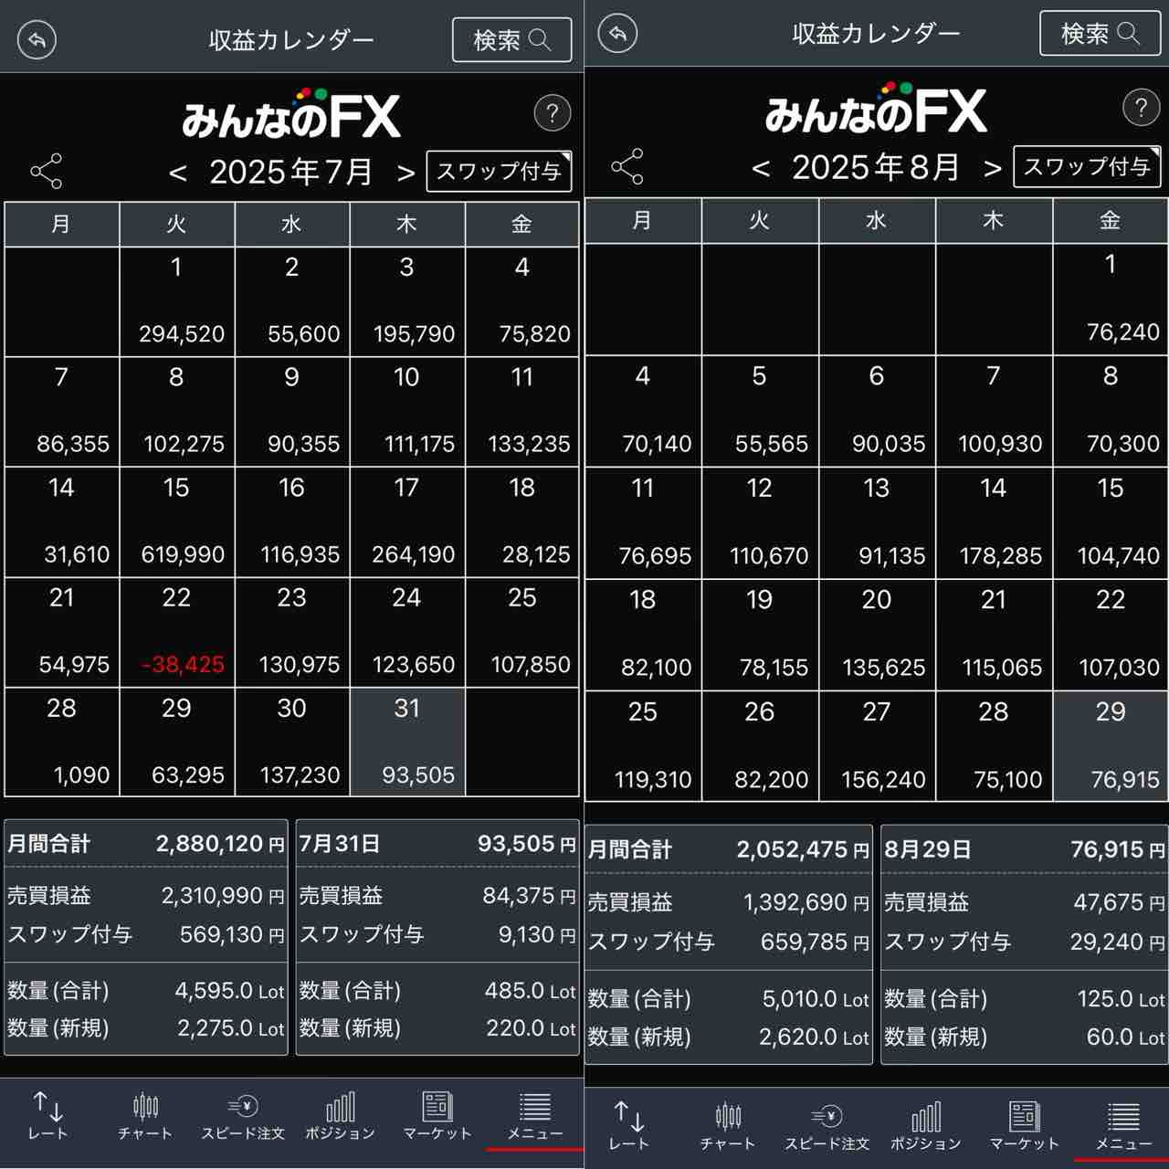Select August 20 cell showing 135,625
The height and width of the screenshot is (1169, 1169).
point(877,635)
